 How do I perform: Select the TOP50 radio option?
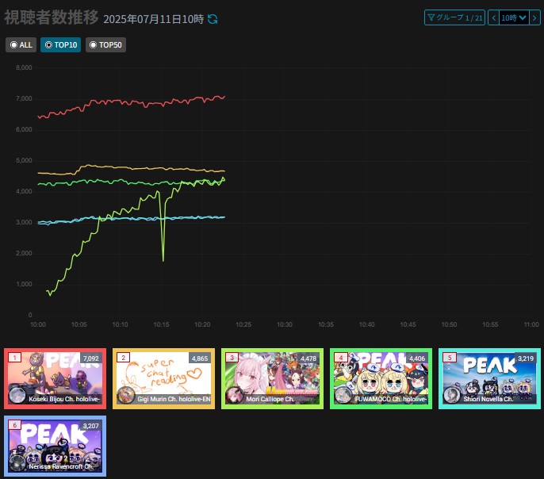tap(105, 44)
